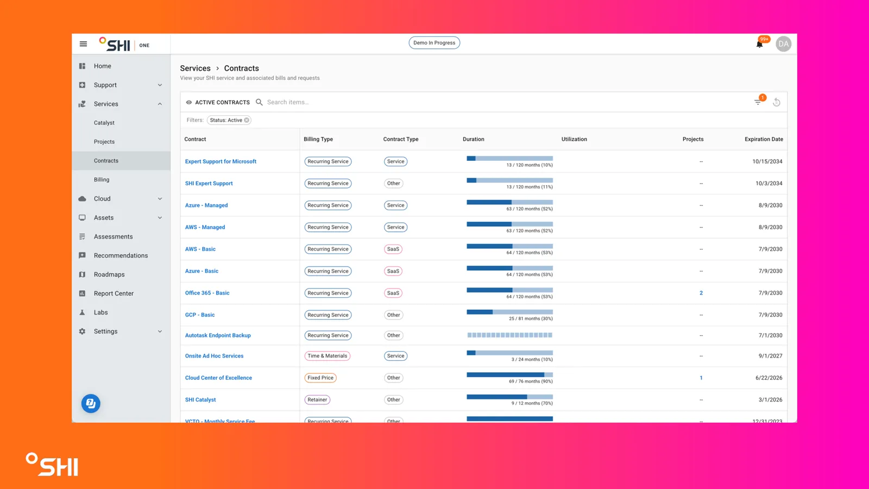
Task: Click the search magnifier icon
Action: click(x=259, y=102)
